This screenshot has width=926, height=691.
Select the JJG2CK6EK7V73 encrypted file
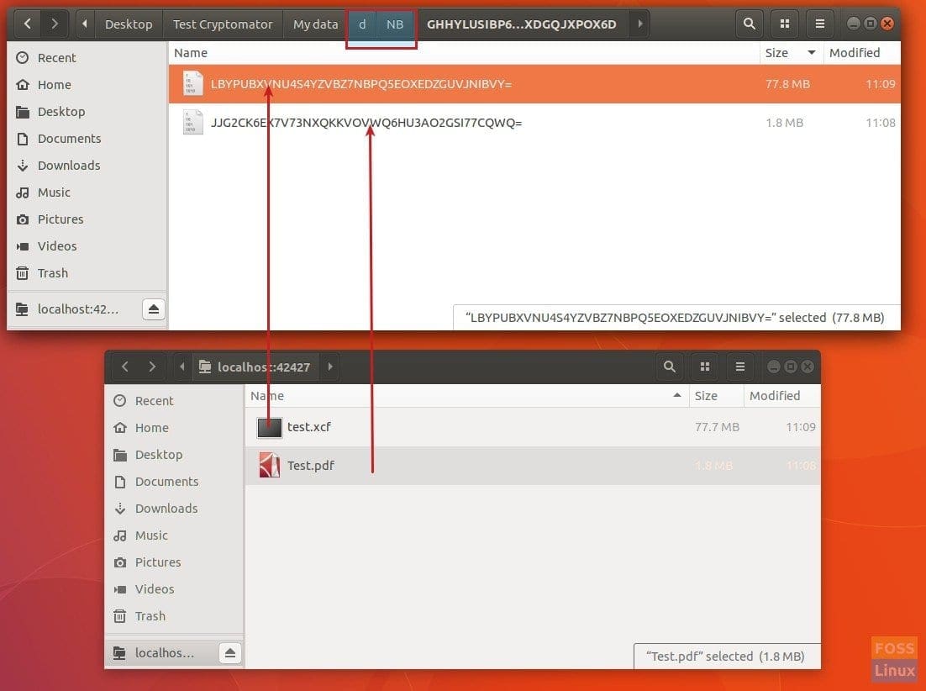click(x=366, y=123)
